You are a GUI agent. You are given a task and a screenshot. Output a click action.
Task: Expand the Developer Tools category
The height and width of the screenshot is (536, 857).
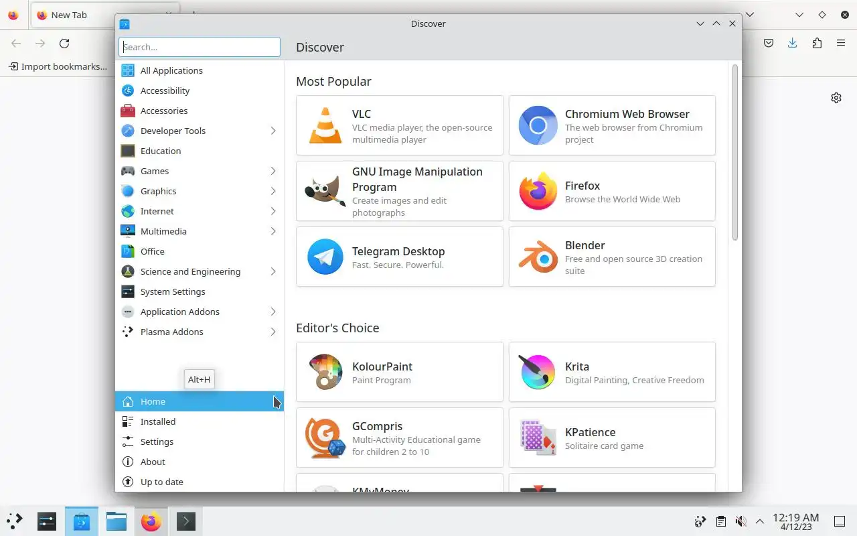[273, 131]
